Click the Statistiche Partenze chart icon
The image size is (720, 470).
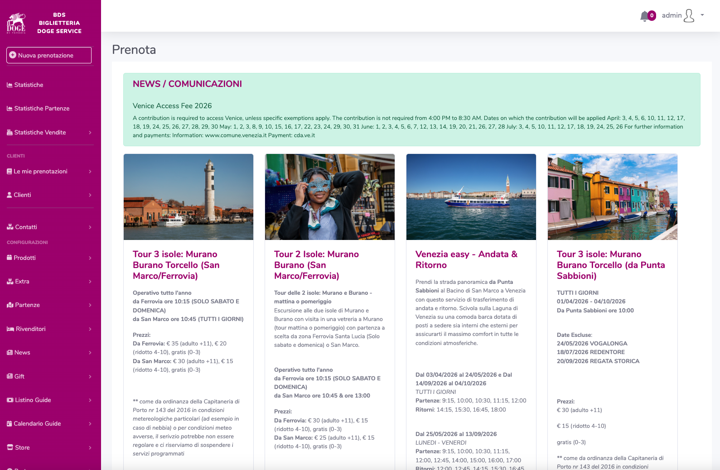click(10, 108)
